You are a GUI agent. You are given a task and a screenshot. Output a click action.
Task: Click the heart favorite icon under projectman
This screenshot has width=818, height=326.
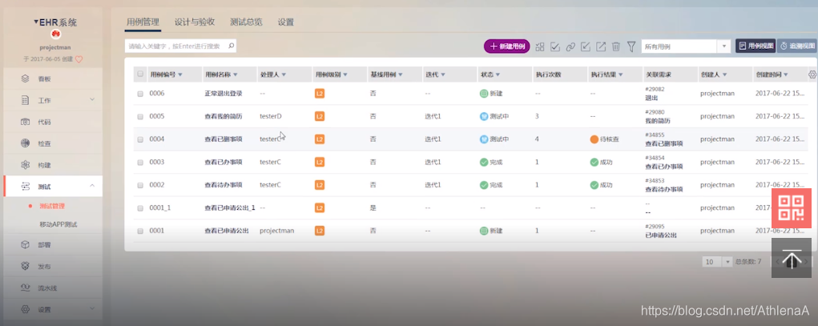[79, 59]
